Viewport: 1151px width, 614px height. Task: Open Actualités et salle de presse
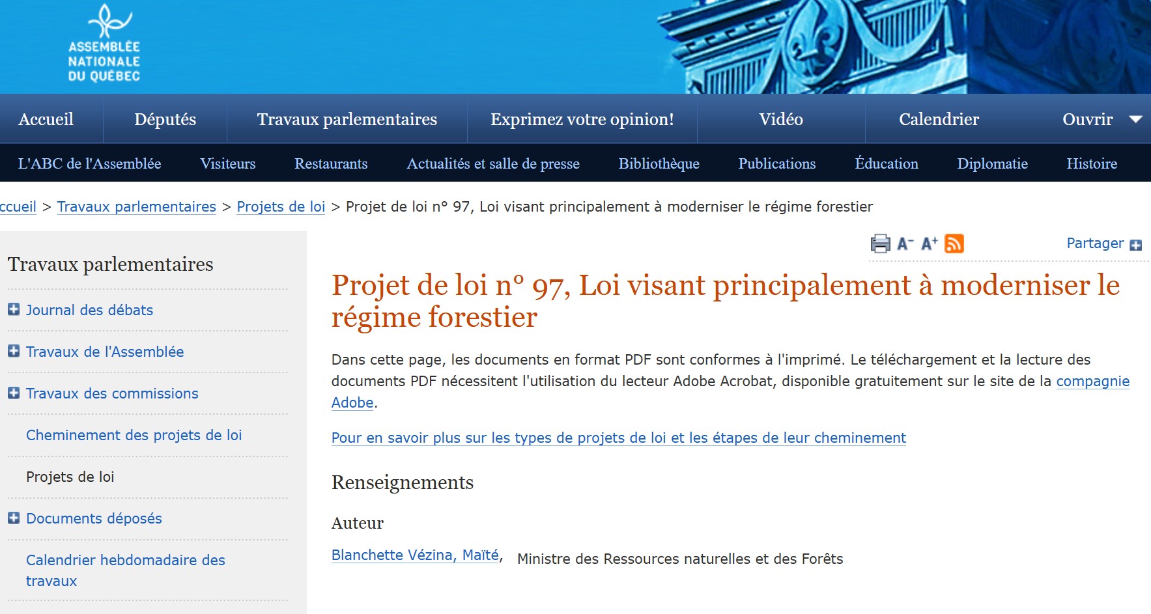click(493, 163)
